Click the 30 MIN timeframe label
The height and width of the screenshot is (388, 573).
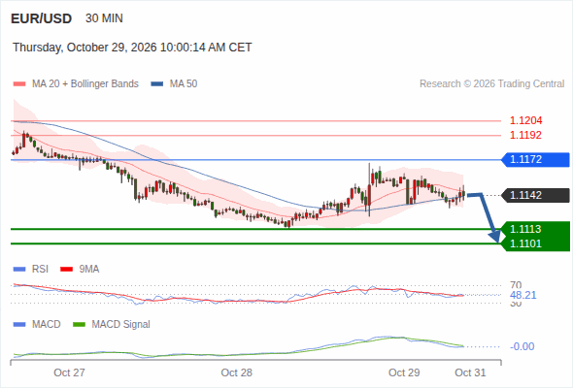click(x=104, y=18)
